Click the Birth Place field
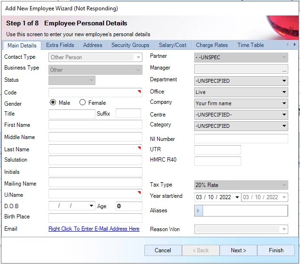The image size is (300, 264). (x=95, y=218)
